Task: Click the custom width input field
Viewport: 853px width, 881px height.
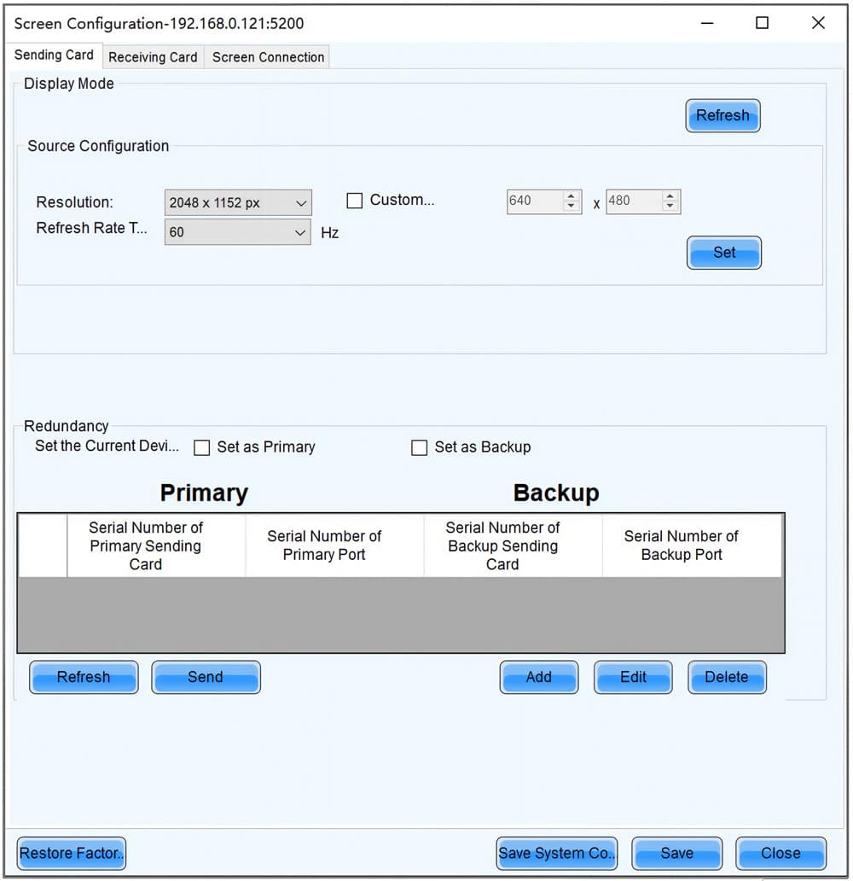Action: point(535,201)
